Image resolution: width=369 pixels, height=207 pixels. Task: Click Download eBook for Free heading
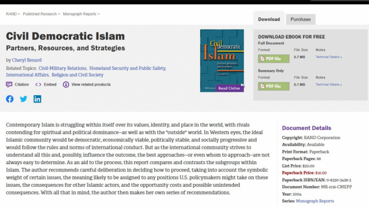click(291, 37)
